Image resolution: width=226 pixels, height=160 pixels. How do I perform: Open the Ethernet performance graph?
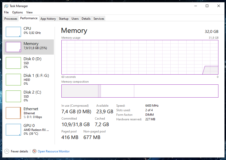13,113
